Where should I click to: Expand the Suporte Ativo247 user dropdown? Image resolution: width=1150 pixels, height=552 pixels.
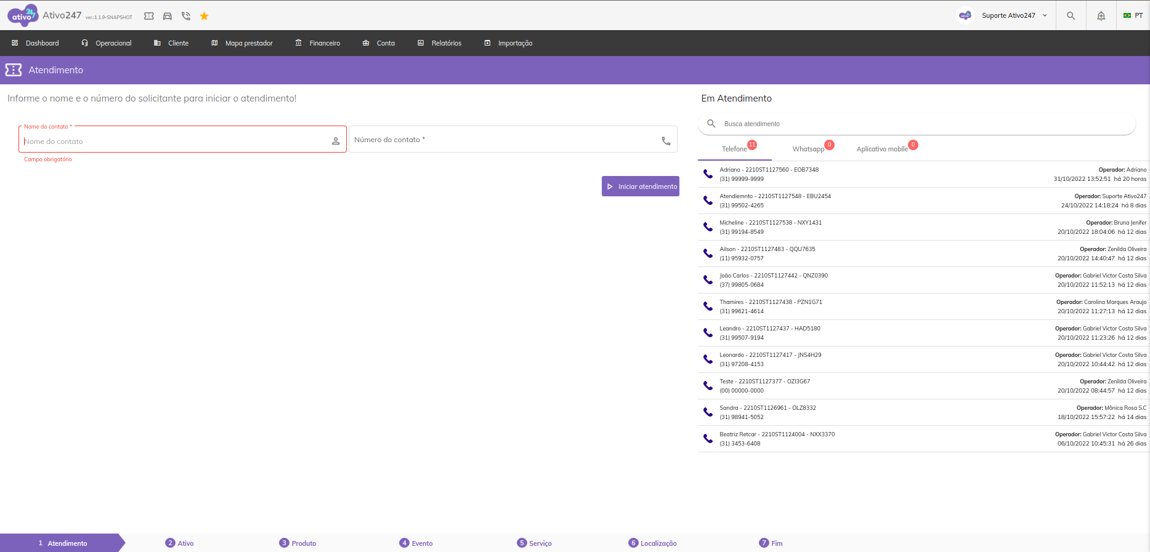coord(1014,16)
